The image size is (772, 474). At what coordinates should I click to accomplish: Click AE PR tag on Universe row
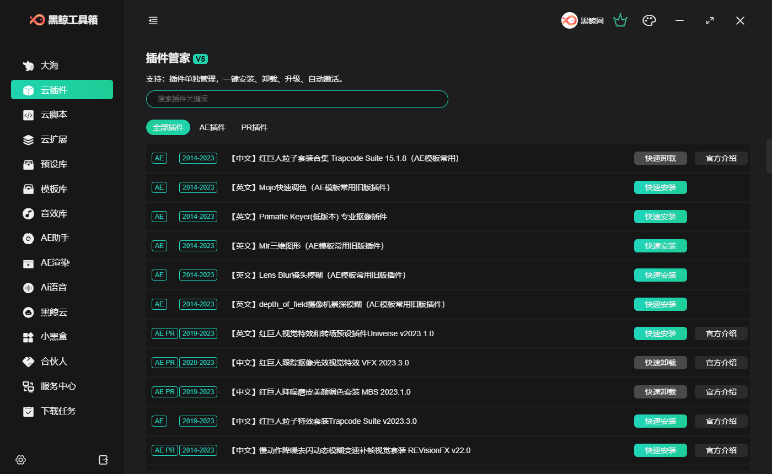click(164, 333)
